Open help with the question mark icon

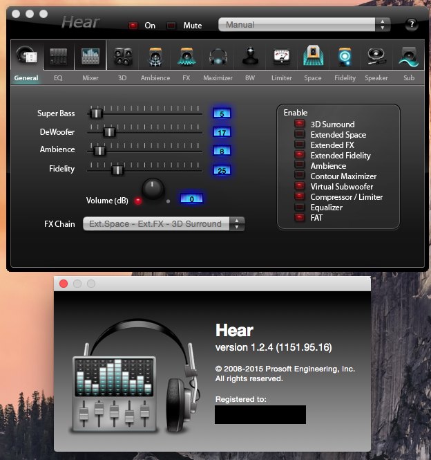(x=412, y=24)
